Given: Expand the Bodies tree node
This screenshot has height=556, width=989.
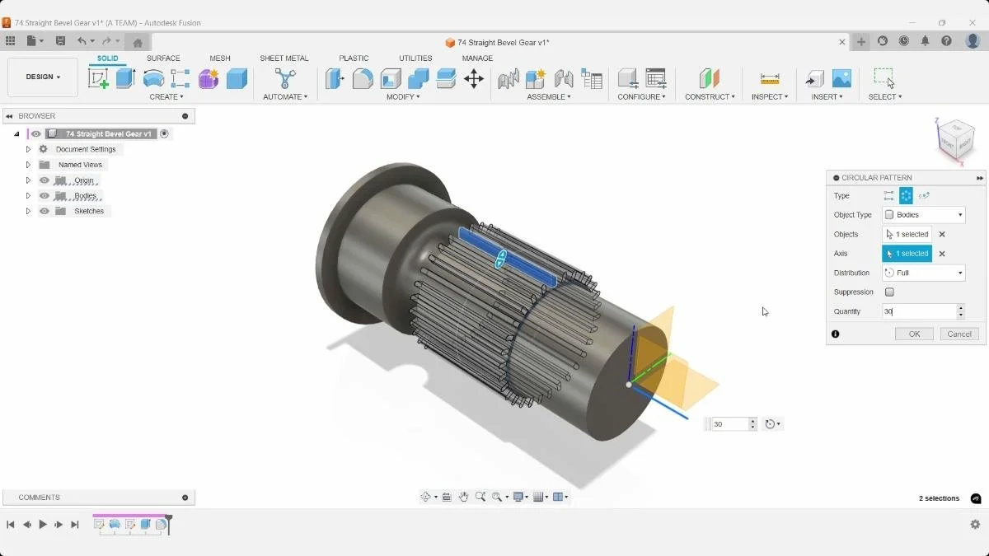Looking at the screenshot, I should pyautogui.click(x=28, y=196).
